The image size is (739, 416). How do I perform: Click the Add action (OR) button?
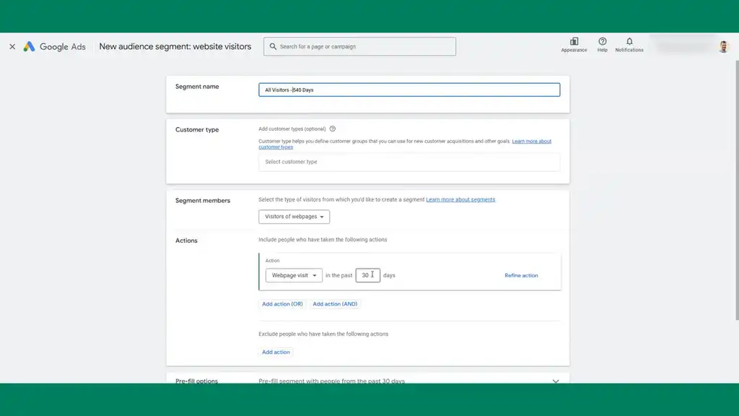(282, 304)
